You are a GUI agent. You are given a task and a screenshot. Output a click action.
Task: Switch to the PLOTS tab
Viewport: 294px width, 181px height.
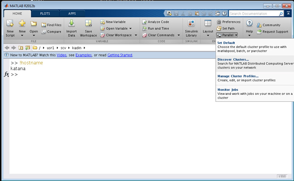[x=45, y=14]
